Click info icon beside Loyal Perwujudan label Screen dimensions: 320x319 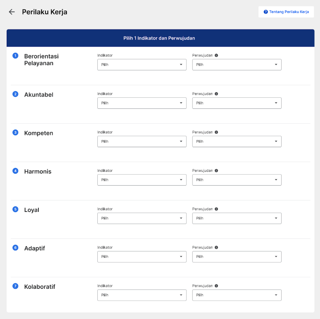pos(216,209)
